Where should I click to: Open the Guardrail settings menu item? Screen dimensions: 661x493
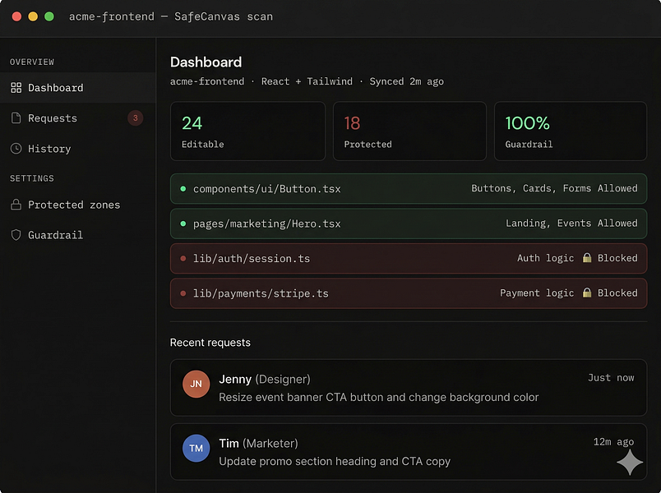pyautogui.click(x=78, y=235)
